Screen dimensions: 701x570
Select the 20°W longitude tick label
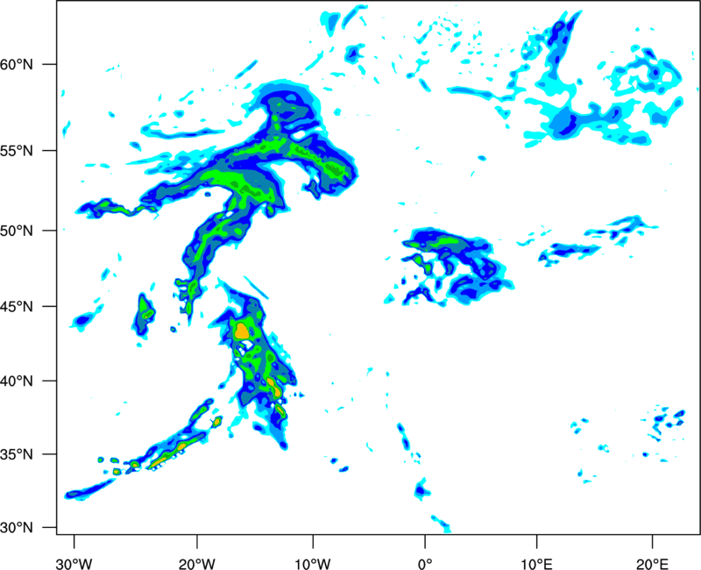(x=196, y=564)
